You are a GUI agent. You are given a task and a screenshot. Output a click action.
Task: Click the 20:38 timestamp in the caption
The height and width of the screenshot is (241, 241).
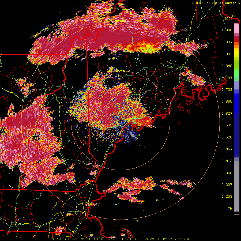pos(184,239)
